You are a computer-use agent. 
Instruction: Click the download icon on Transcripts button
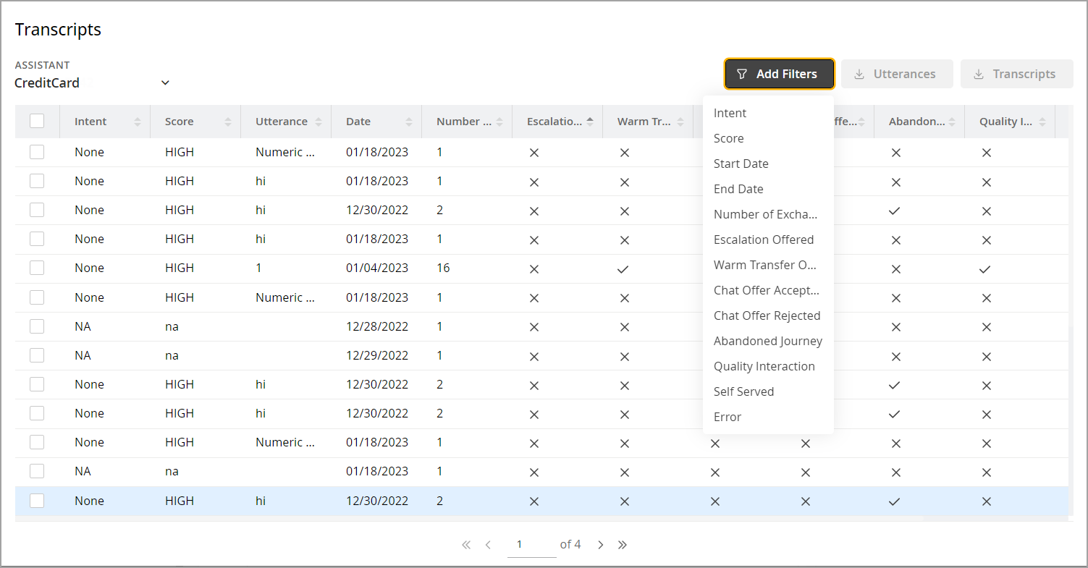coord(979,73)
